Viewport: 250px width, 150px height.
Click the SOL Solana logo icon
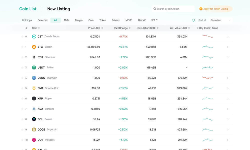click(x=34, y=119)
